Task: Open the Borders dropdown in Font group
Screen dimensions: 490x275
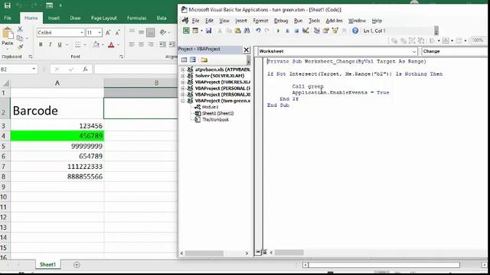Action: (x=85, y=45)
